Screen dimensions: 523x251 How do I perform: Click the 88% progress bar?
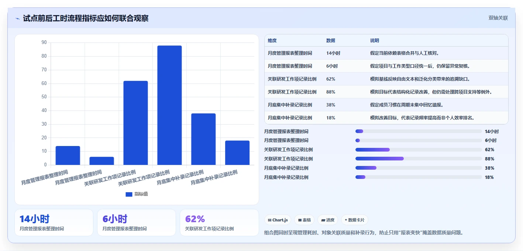pyautogui.click(x=419, y=159)
